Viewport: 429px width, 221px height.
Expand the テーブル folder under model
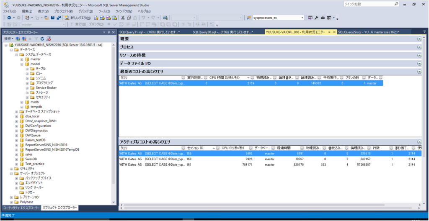[27, 69]
